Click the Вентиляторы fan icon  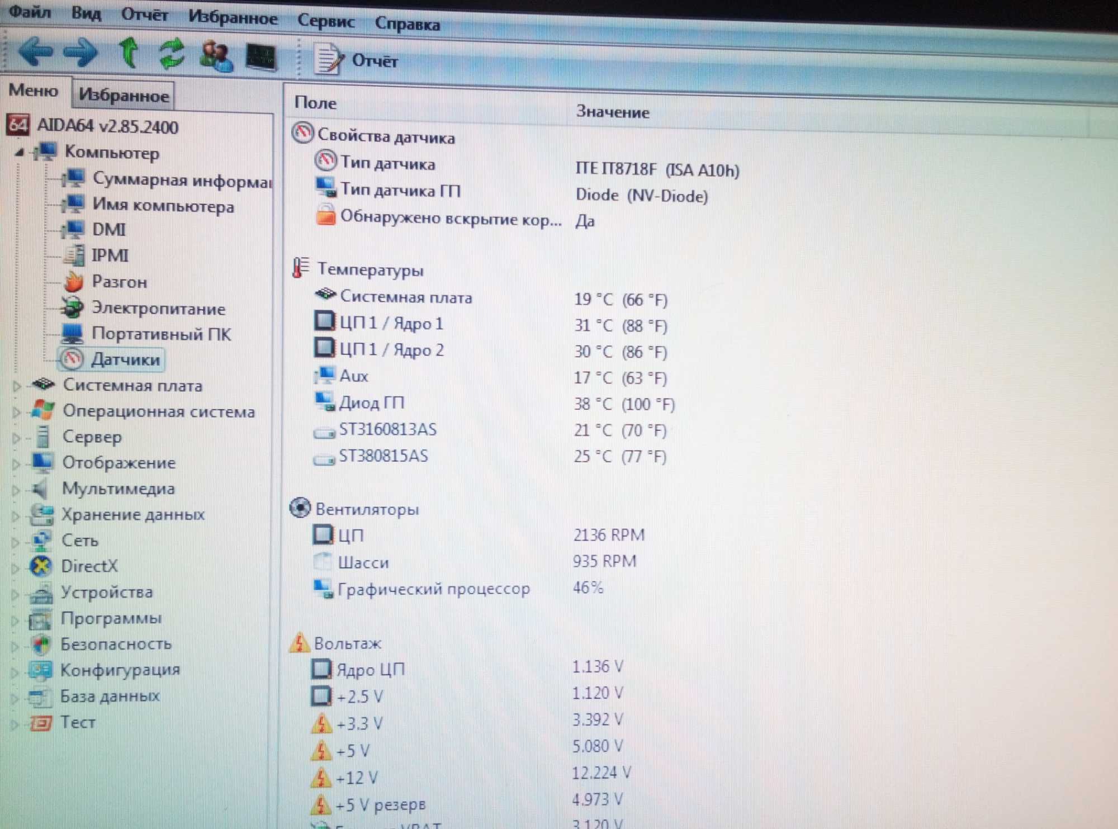click(300, 508)
